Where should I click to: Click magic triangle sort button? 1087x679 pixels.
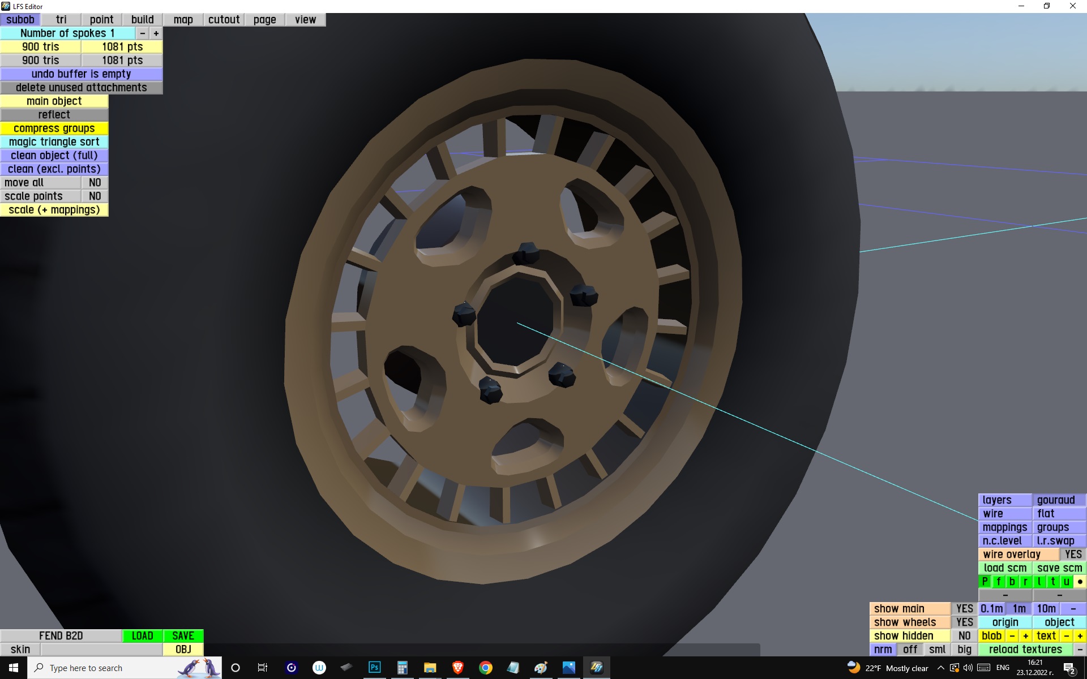[54, 142]
